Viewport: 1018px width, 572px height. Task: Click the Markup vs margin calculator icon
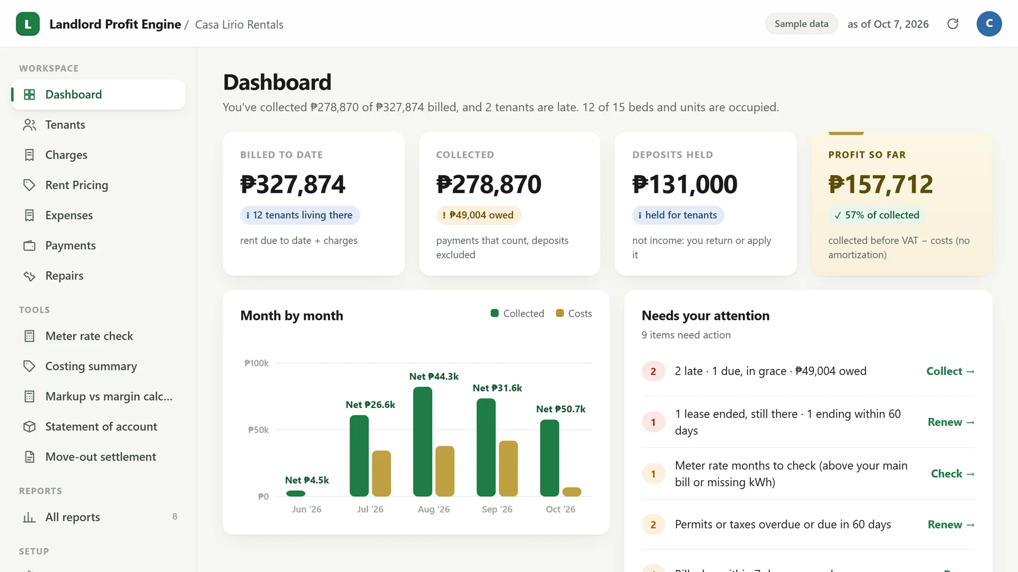pos(30,396)
